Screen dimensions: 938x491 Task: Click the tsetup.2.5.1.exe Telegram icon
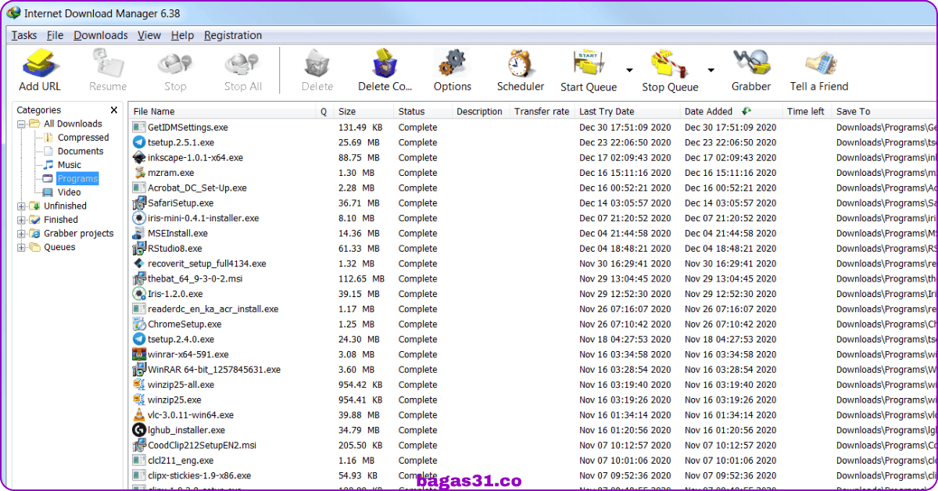(139, 142)
